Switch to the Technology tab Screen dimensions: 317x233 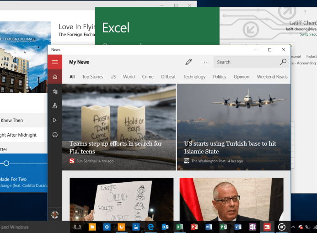(x=194, y=77)
